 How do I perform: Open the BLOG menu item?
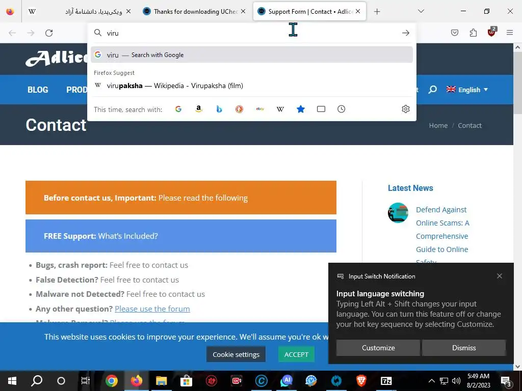[x=38, y=90]
